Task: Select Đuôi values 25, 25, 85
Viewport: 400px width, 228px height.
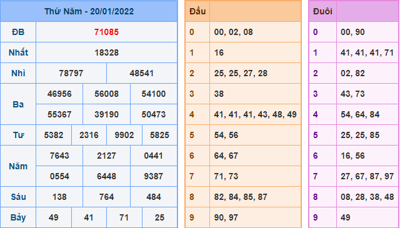Action: 360,135
